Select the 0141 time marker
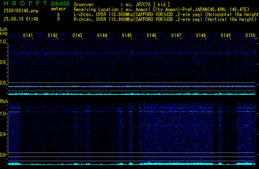This screenshot has width=259, height=169. pyautogui.click(x=28, y=35)
